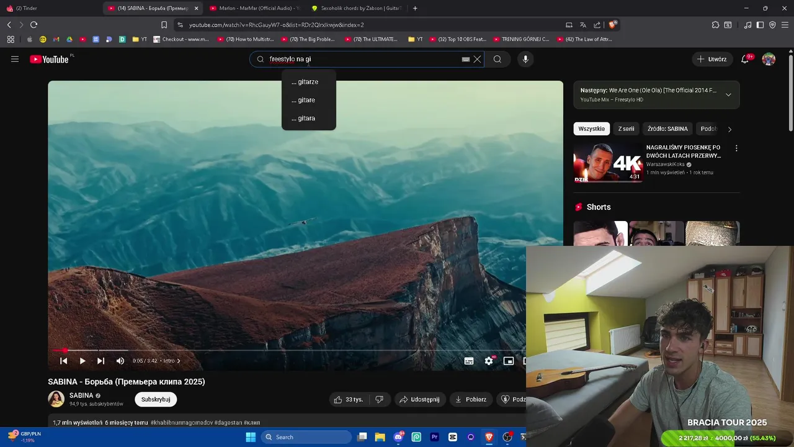Open File Explorer from the taskbar
The height and width of the screenshot is (447, 794).
[380, 437]
